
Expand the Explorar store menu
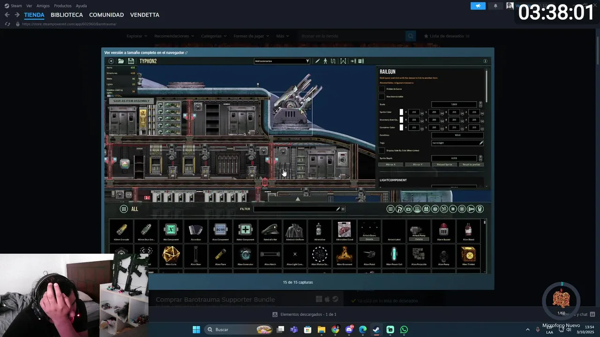pyautogui.click(x=137, y=36)
